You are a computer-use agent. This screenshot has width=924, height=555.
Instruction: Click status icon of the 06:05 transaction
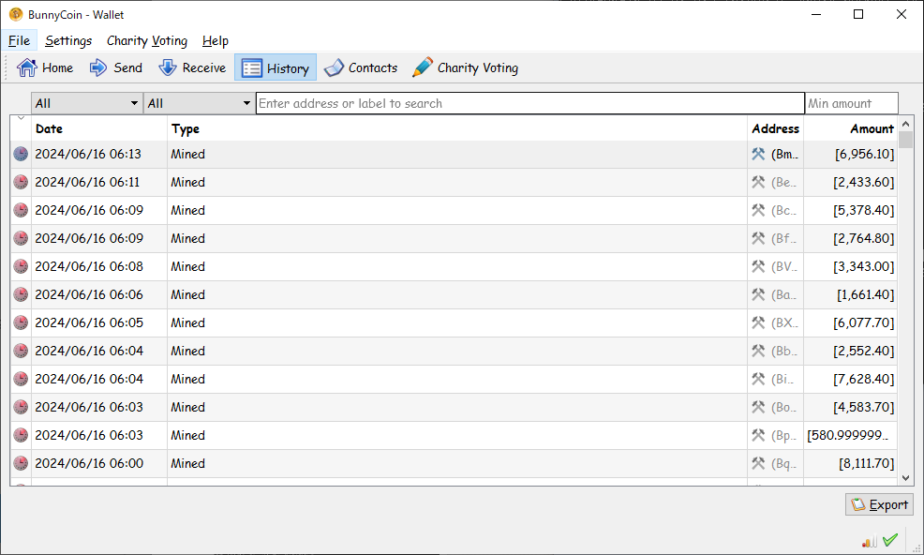(21, 322)
